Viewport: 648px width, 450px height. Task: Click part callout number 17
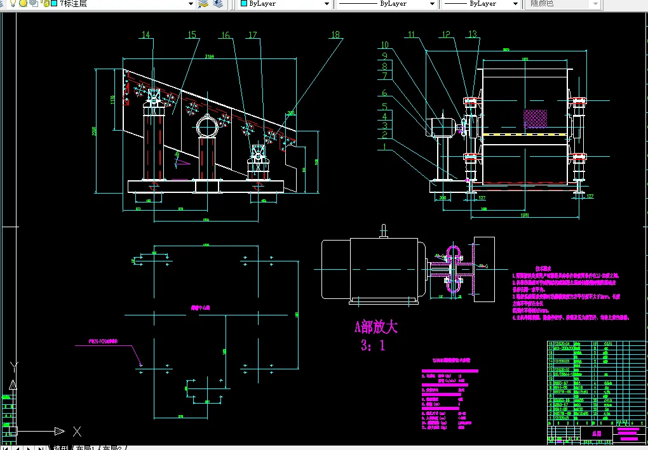click(252, 35)
